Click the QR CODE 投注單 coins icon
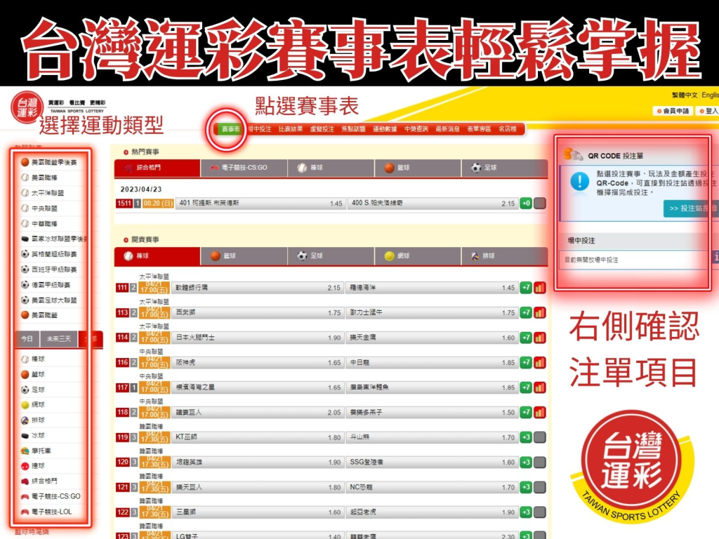719x539 pixels. pyautogui.click(x=573, y=154)
